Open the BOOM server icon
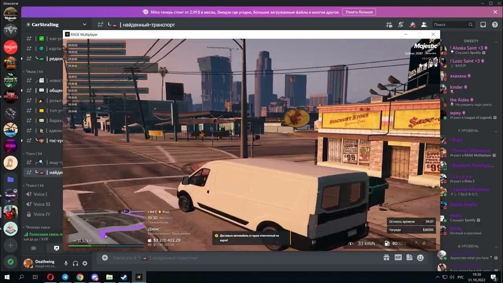The width and height of the screenshot is (503, 283). pos(11,64)
